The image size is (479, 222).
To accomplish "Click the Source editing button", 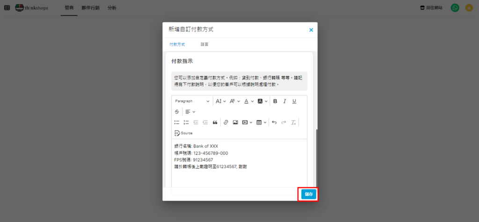I will [183, 133].
